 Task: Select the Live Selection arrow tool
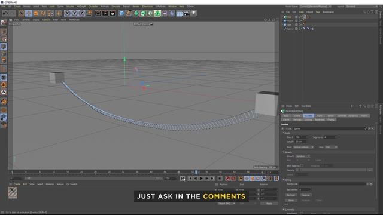tap(22, 13)
